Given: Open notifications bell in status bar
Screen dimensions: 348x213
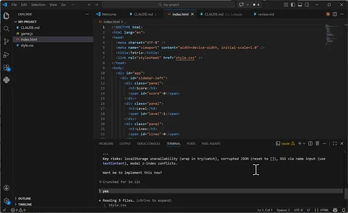Looking at the screenshot, I should point(344,210).
